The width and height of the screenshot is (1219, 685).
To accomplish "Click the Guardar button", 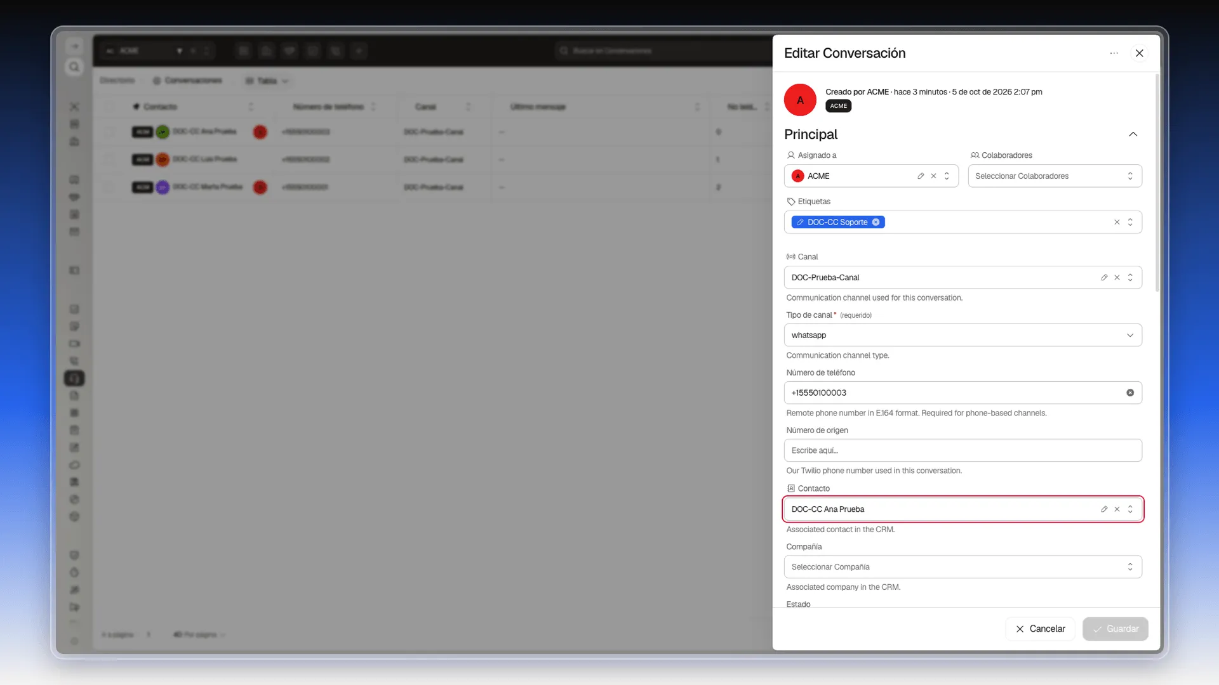I will pos(1116,629).
